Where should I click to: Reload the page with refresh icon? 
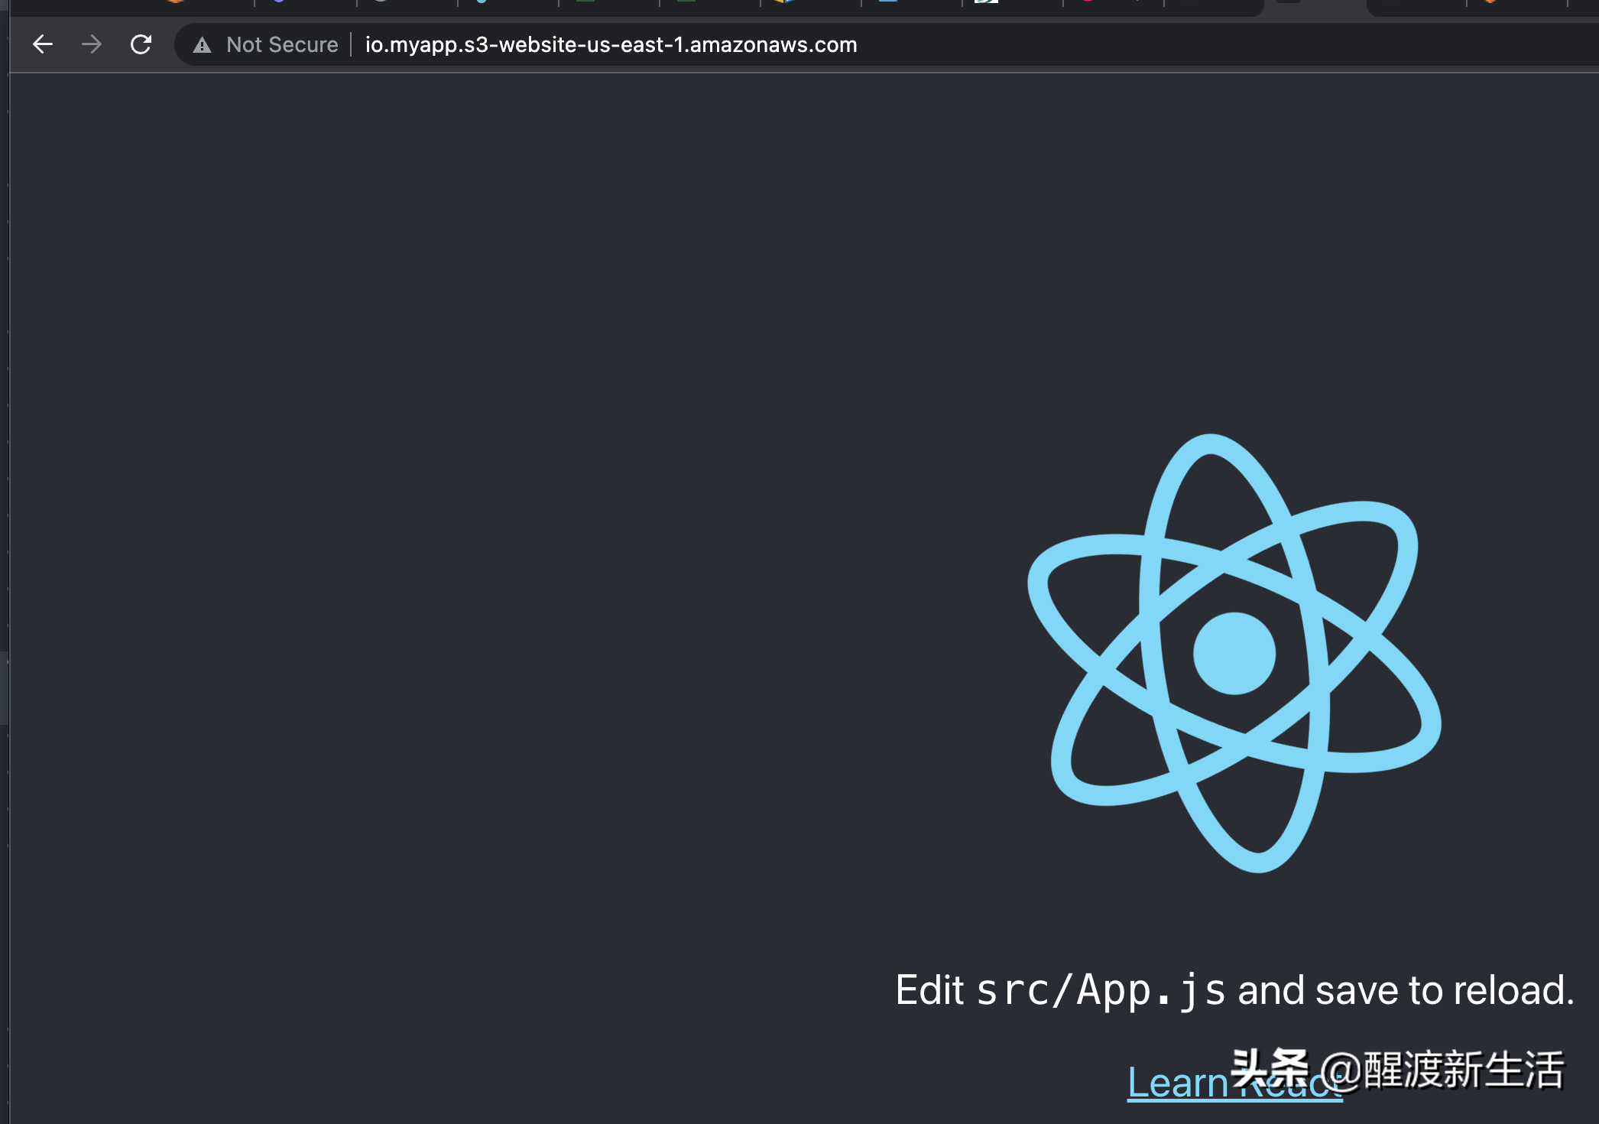(x=141, y=44)
